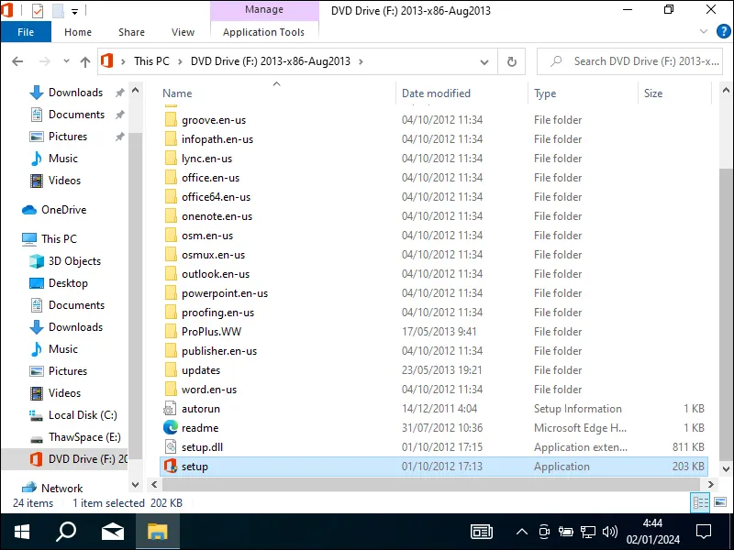Open the Action Center from the taskbar
734x550 pixels.
(x=704, y=532)
